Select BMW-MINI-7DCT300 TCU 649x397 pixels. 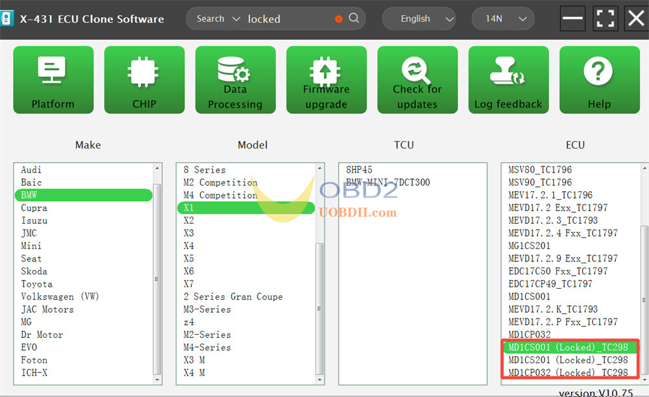click(388, 182)
